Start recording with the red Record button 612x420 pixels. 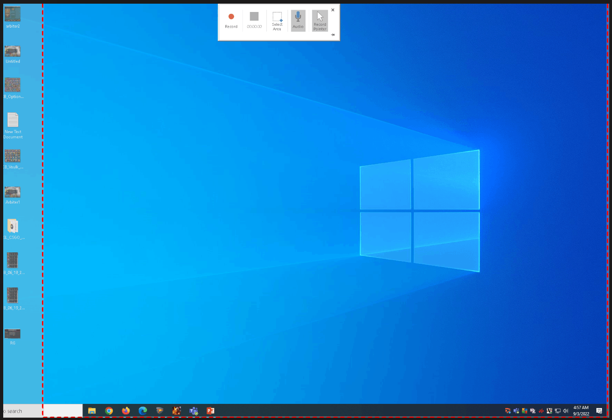click(231, 21)
